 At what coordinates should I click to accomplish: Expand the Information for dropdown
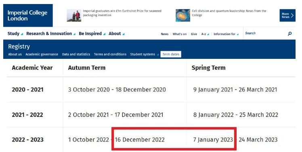tap(226, 34)
